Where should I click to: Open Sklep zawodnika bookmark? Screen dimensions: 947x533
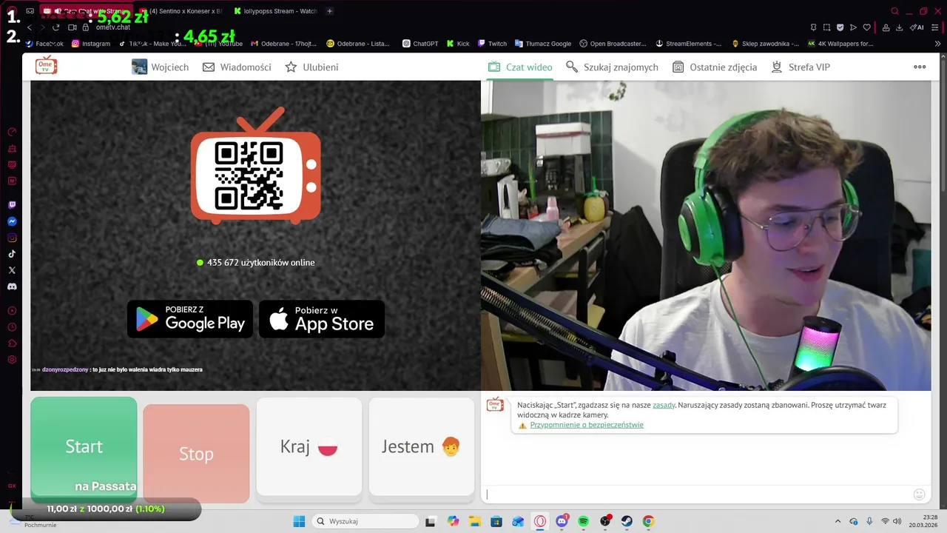coord(765,44)
